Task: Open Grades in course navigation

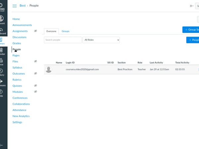Action: pos(17,43)
